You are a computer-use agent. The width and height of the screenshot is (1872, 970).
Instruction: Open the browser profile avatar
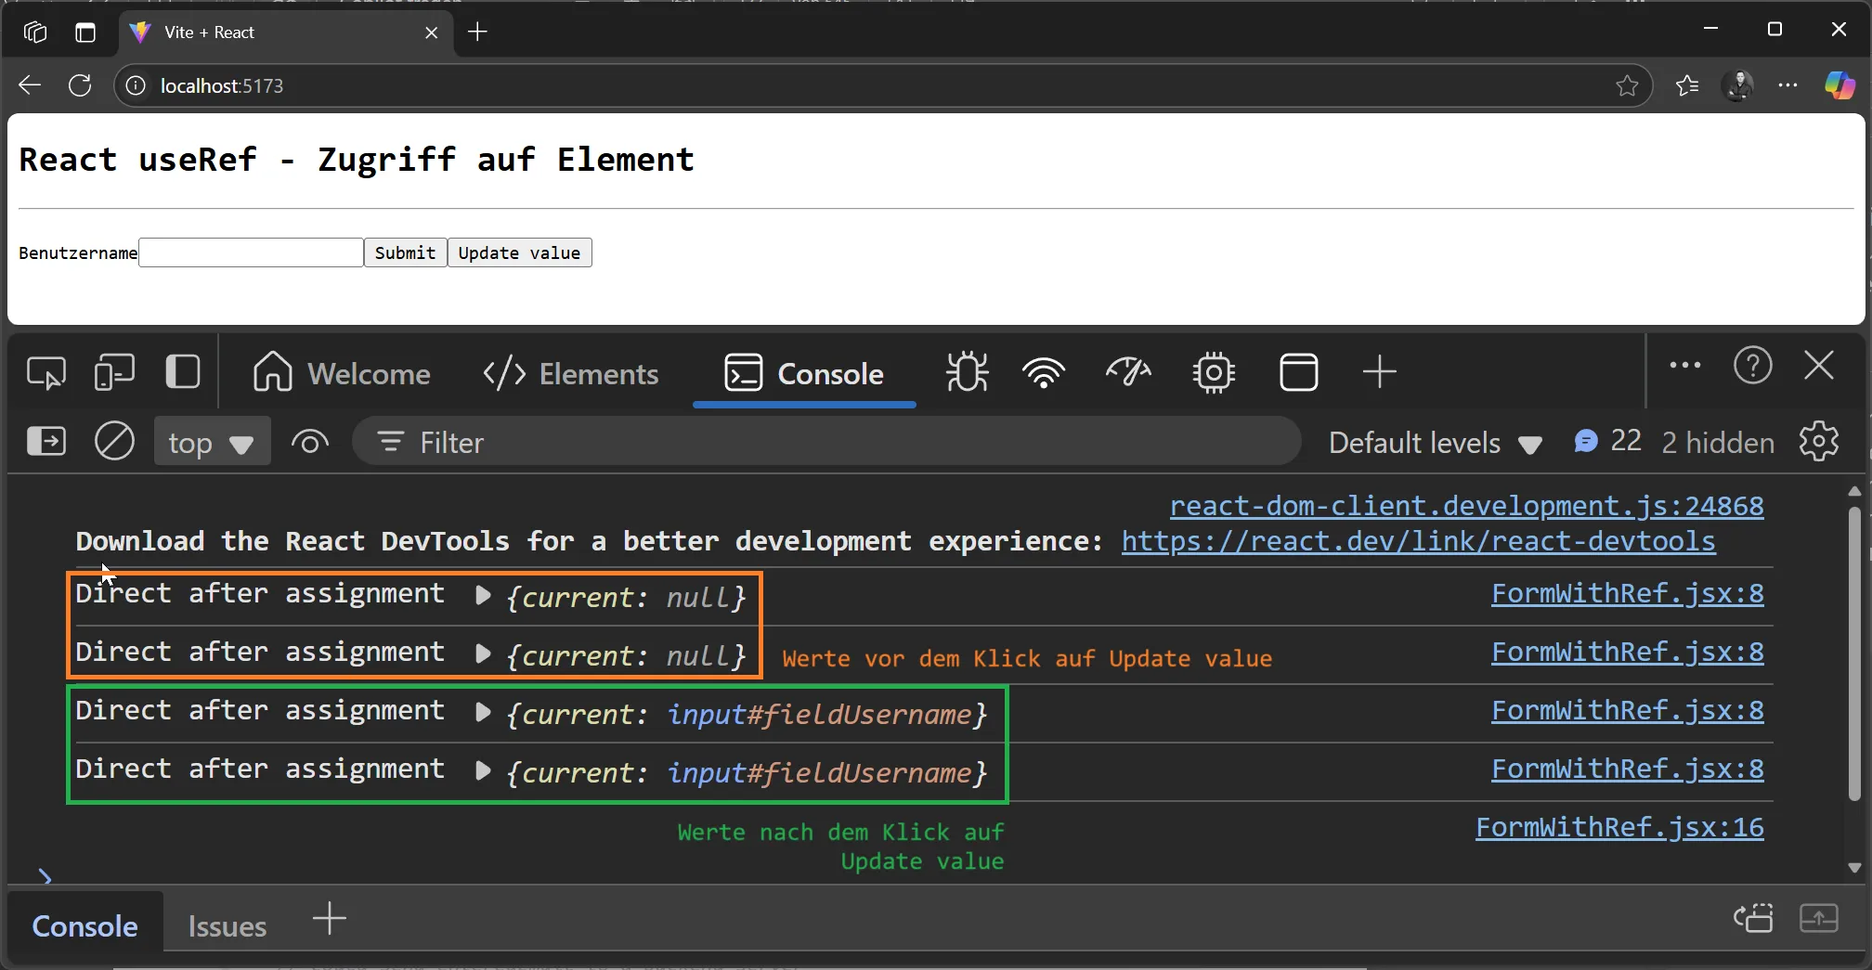[x=1737, y=85]
